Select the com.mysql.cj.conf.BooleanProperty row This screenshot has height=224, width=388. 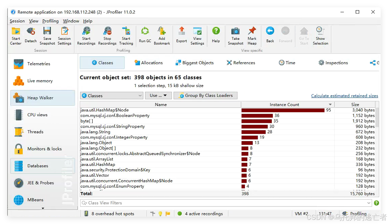[x=228, y=116]
